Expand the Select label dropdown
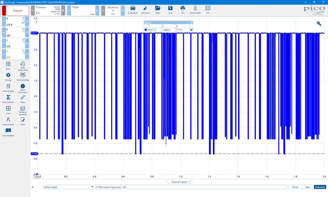Viewport: 328px width, 197px height. click(x=69, y=187)
